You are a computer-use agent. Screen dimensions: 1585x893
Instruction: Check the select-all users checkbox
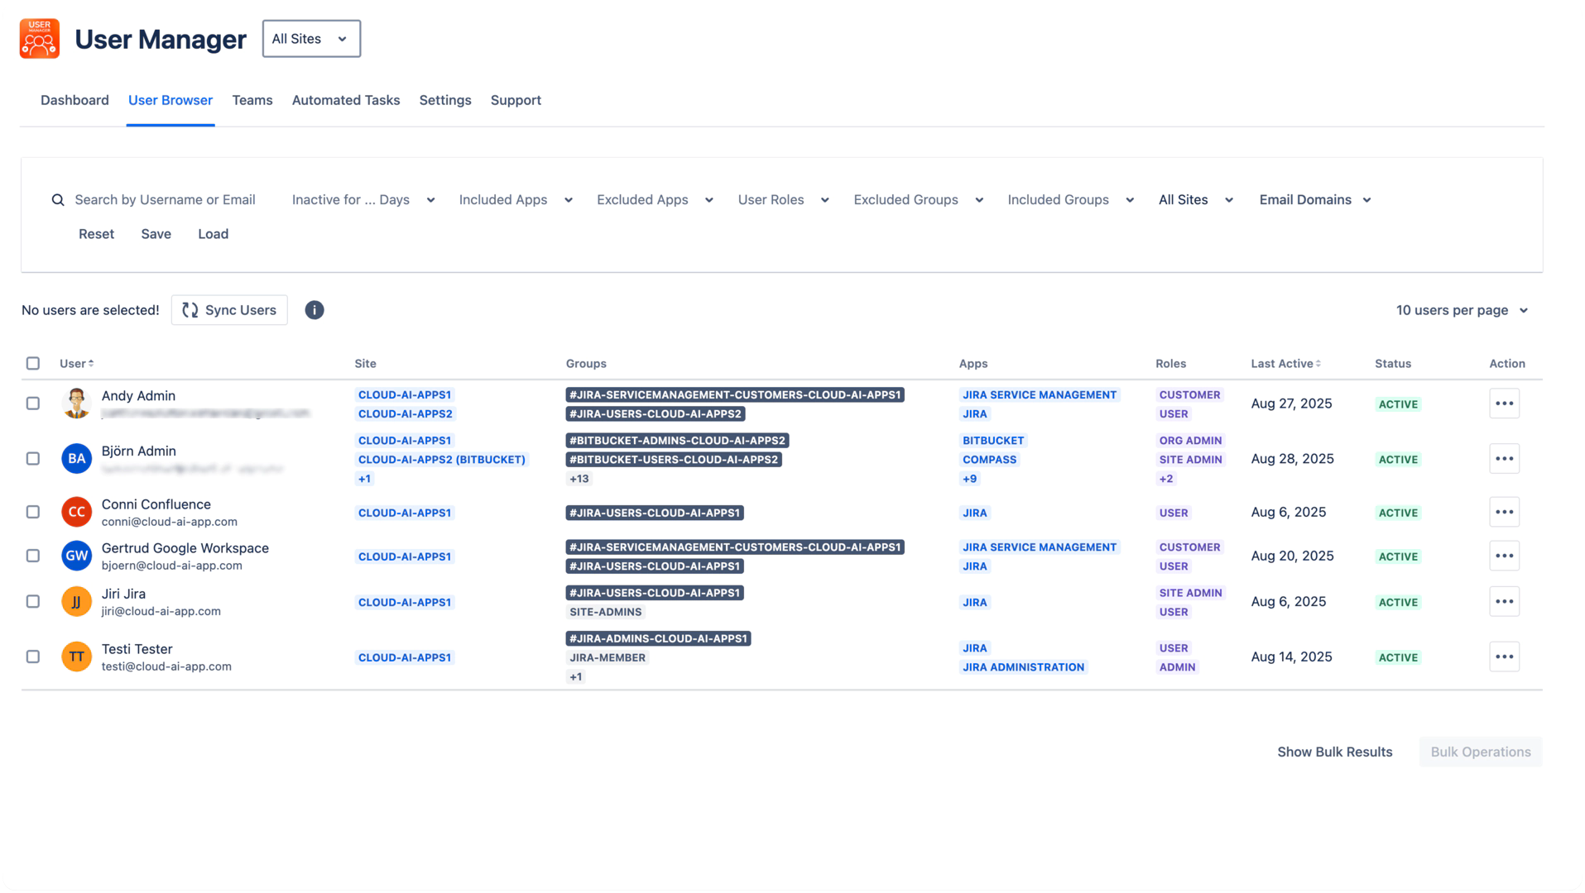(x=33, y=363)
